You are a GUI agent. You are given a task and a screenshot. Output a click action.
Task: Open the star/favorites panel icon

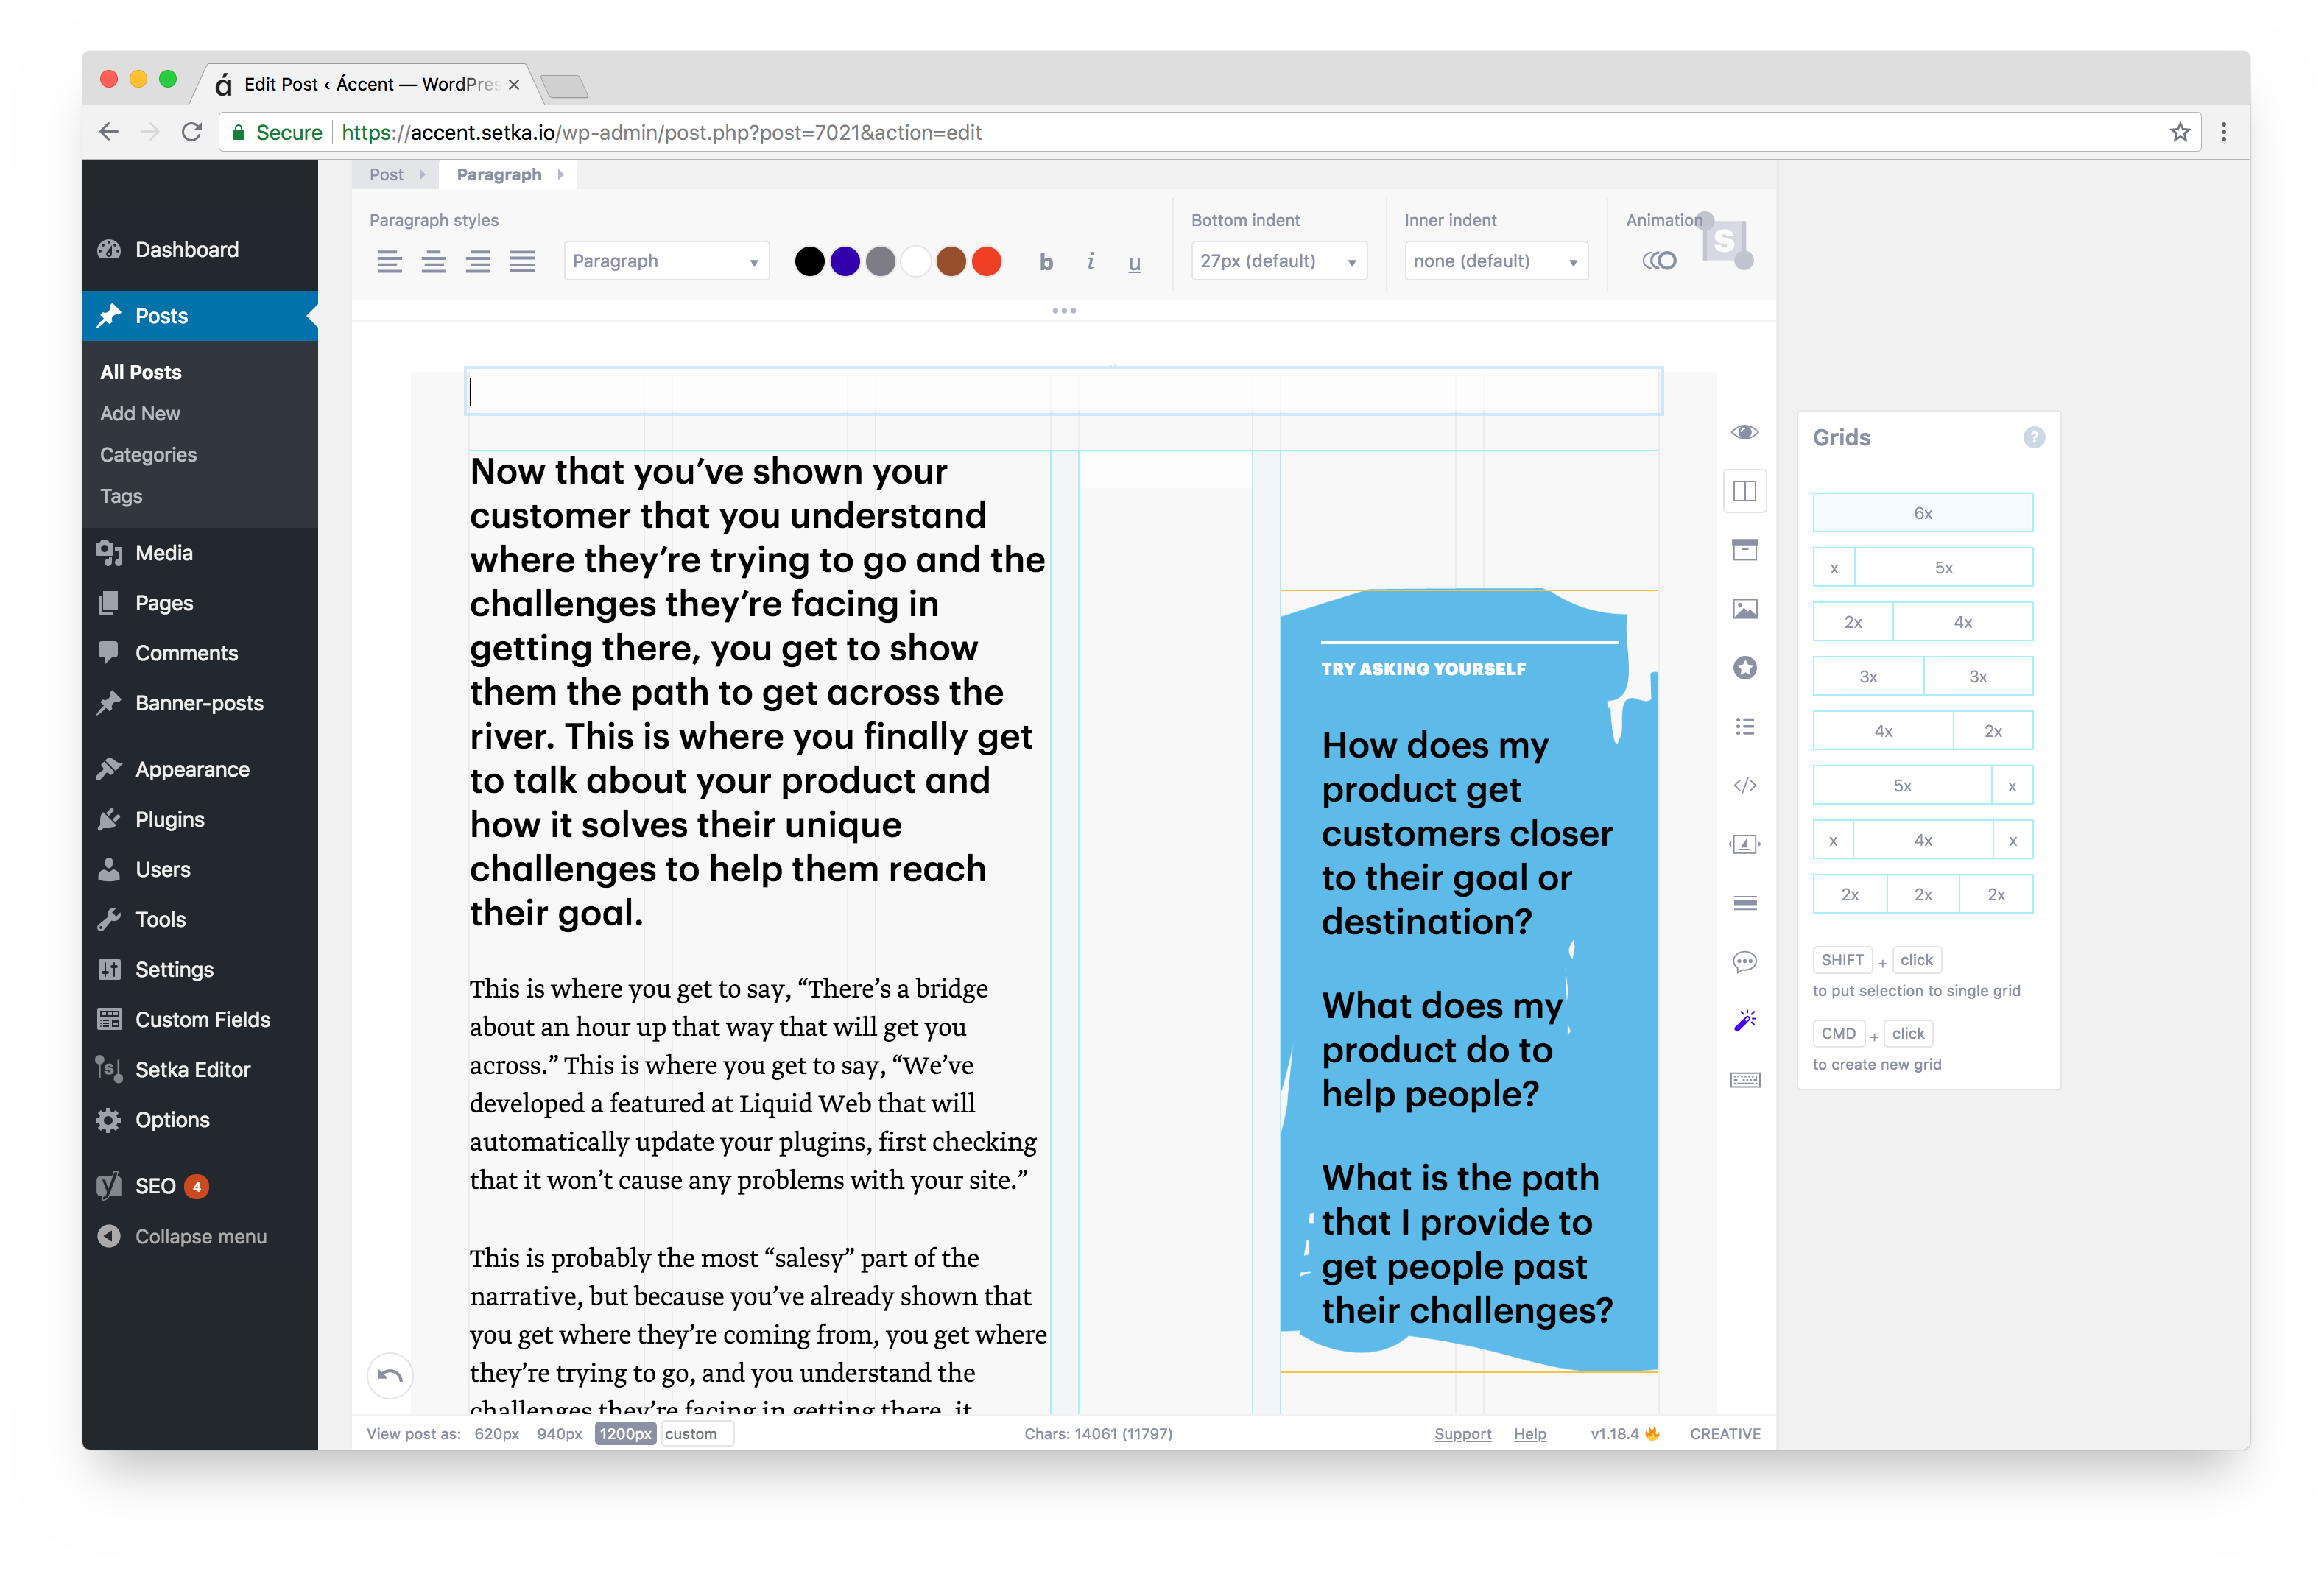tap(1745, 668)
